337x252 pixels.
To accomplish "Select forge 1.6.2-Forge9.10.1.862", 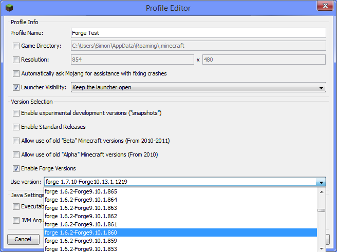I will 180,216.
